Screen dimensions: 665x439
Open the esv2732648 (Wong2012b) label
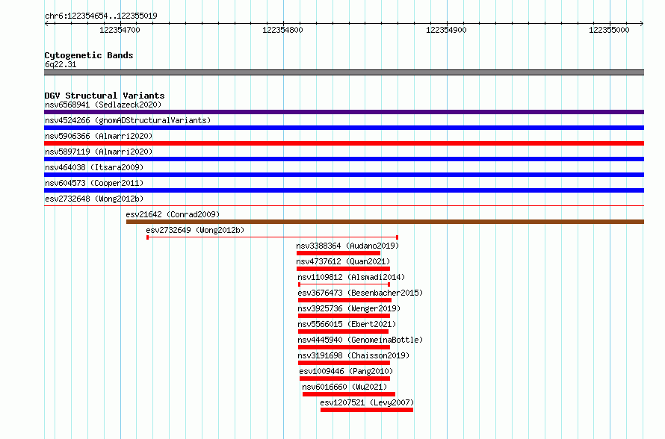click(x=94, y=199)
